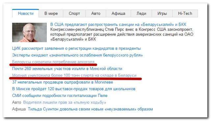Click the Афиша label before Тильда Суинтон

19,109
